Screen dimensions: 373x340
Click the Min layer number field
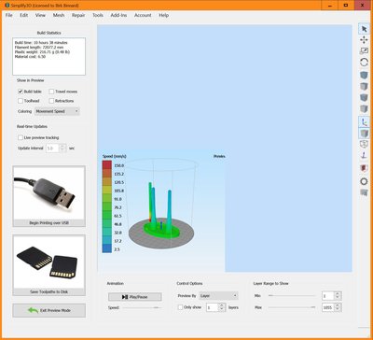coord(329,296)
